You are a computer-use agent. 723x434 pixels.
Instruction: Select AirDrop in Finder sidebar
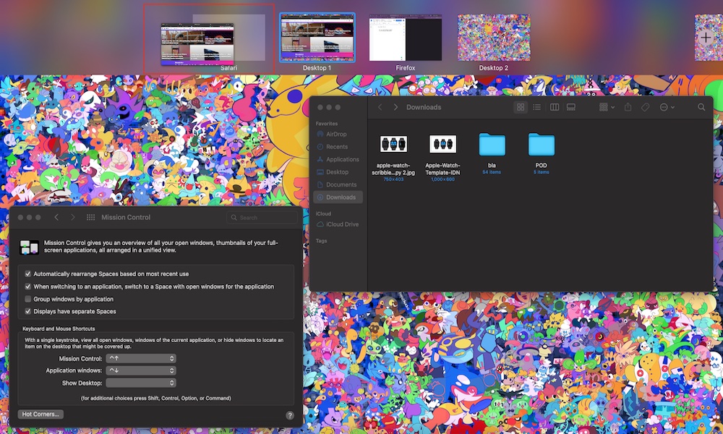pyautogui.click(x=338, y=135)
